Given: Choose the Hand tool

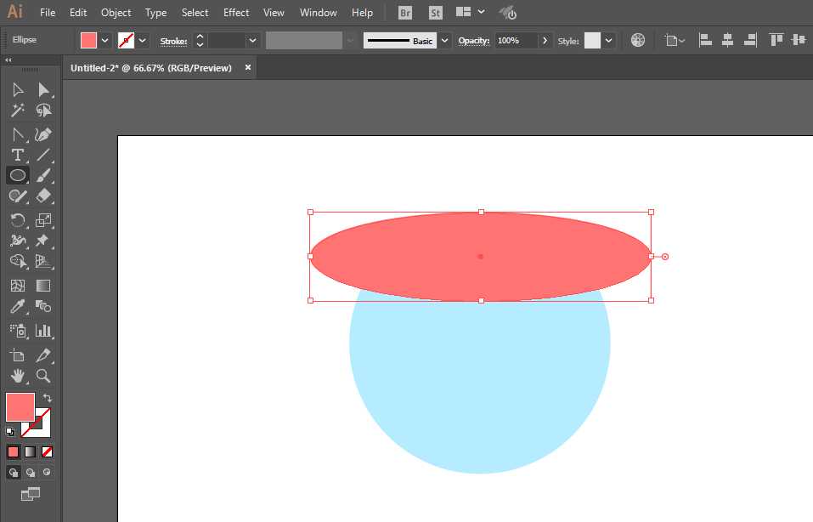Looking at the screenshot, I should 18,376.
